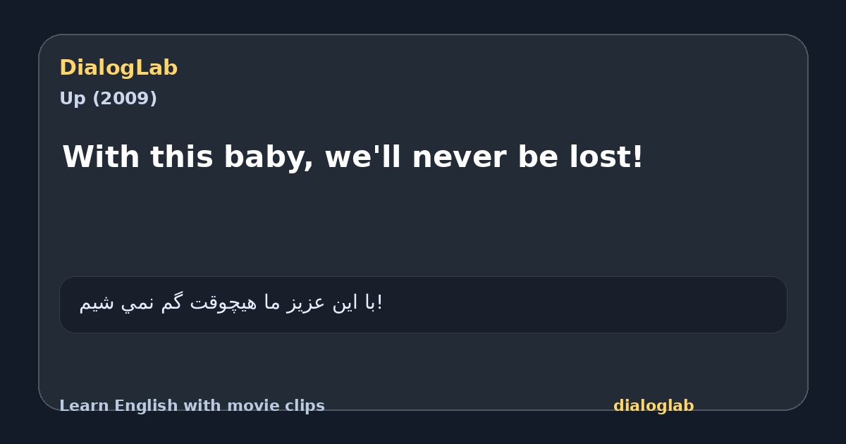846x444 pixels.
Task: Click the DialogLab logo title
Action: coord(118,68)
